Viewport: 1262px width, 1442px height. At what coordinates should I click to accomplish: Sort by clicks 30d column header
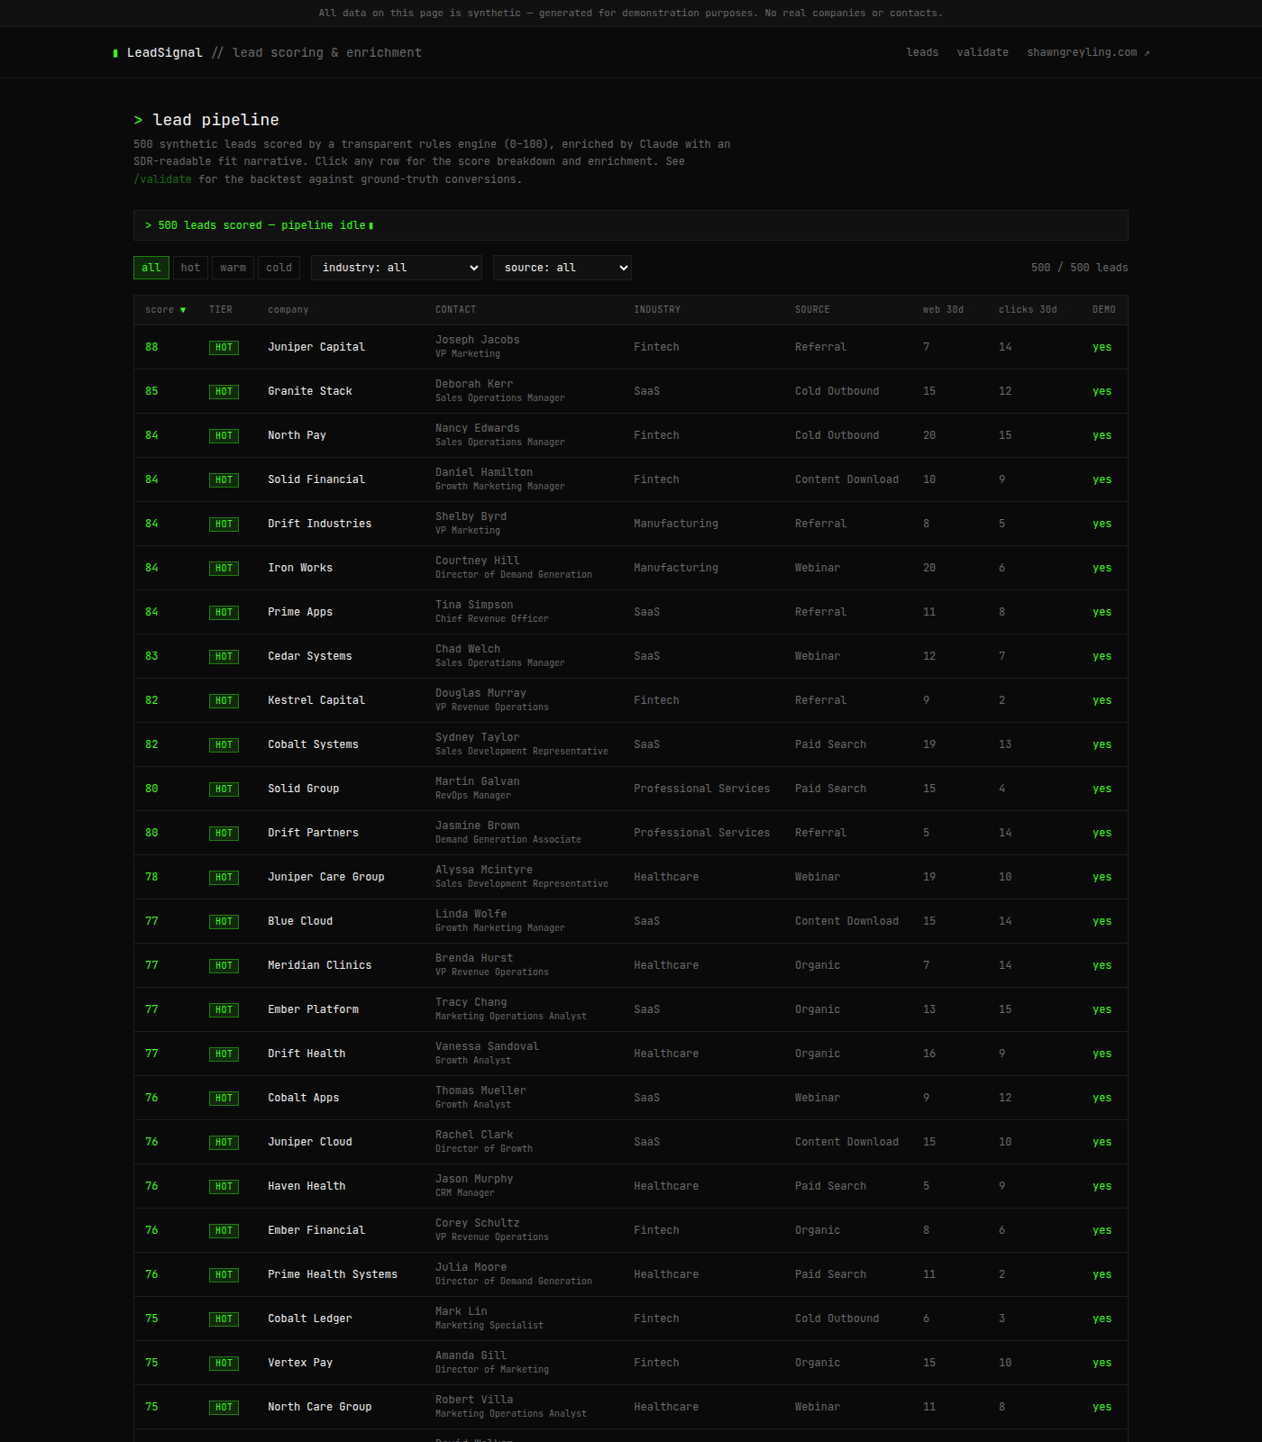(1028, 310)
